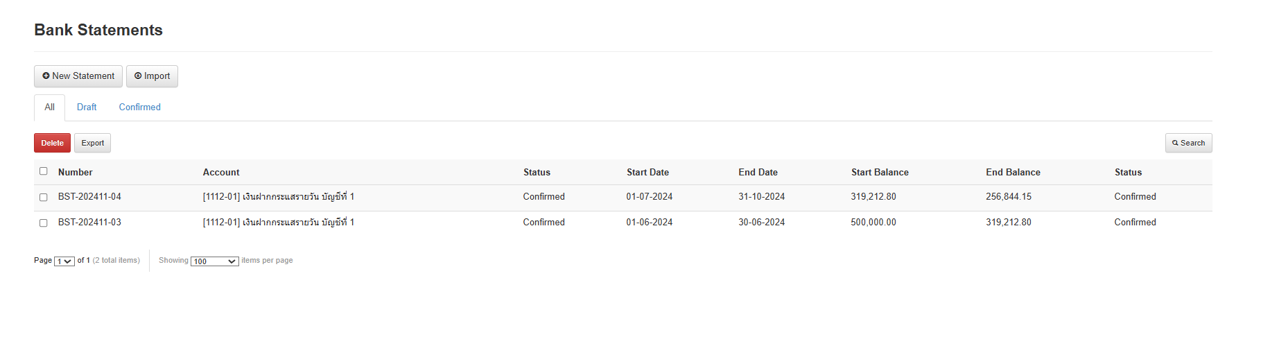Image resolution: width=1279 pixels, height=355 pixels.
Task: Sort by Start Date column header
Action: 647,173
